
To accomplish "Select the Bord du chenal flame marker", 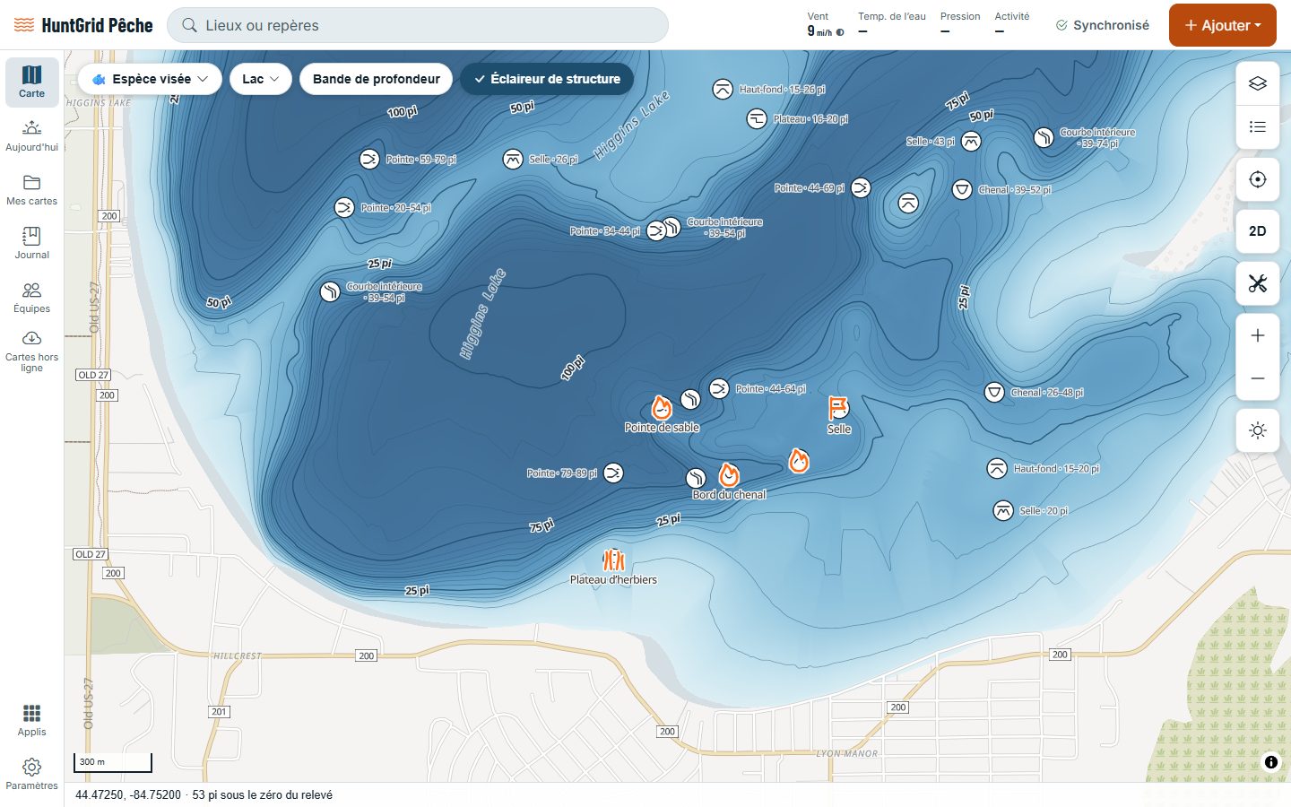I will (x=729, y=474).
